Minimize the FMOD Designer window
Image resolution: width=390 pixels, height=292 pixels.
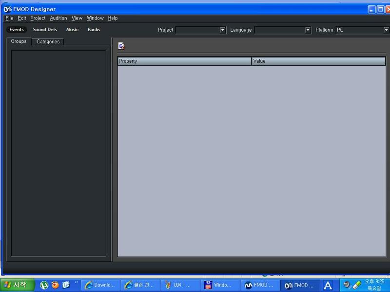click(371, 10)
